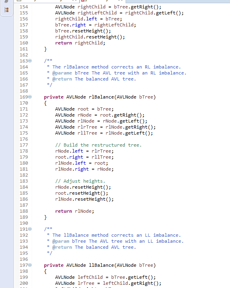This screenshot has height=288, width=230.
Task: Click 'return rlNode;' statement
Action: click(74, 211)
